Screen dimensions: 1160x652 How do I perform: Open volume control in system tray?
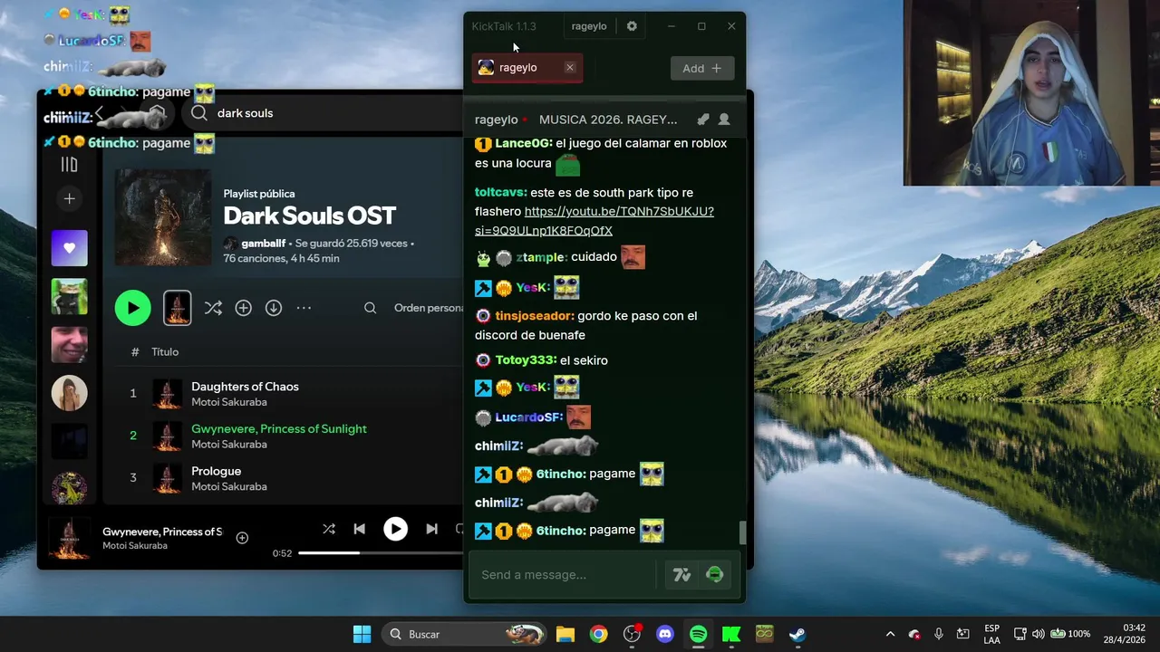point(1039,634)
